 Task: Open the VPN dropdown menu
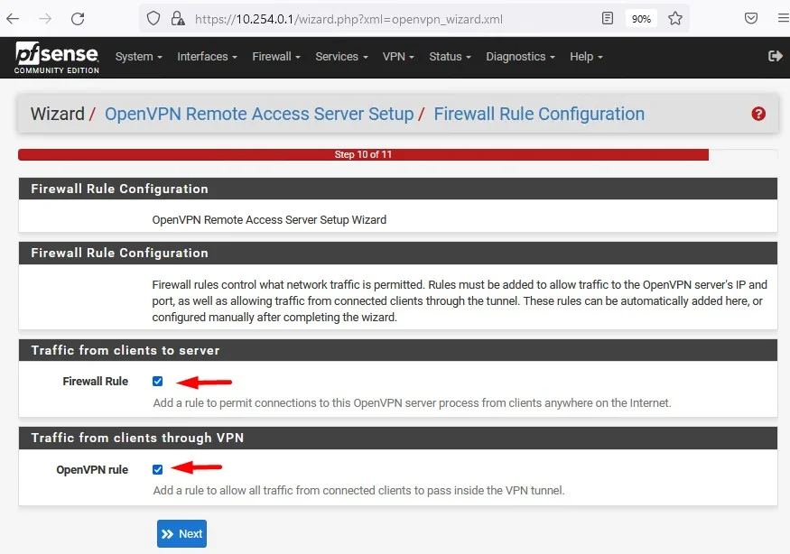[x=398, y=57]
